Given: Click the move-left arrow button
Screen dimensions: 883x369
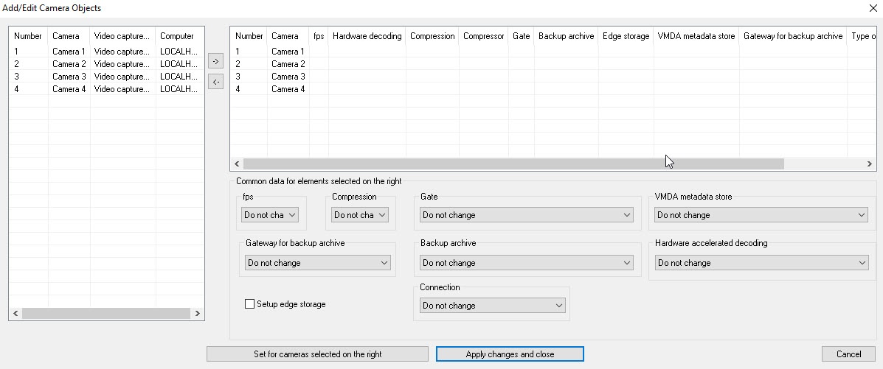Looking at the screenshot, I should 215,82.
